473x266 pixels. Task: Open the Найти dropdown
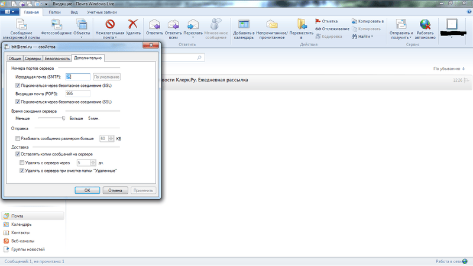pyautogui.click(x=362, y=37)
